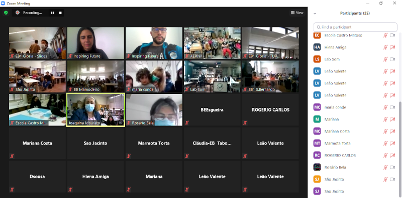Screen dimensions: 402x198
Task: Click camera icon in maria conde participant row
Action: coord(392,107)
